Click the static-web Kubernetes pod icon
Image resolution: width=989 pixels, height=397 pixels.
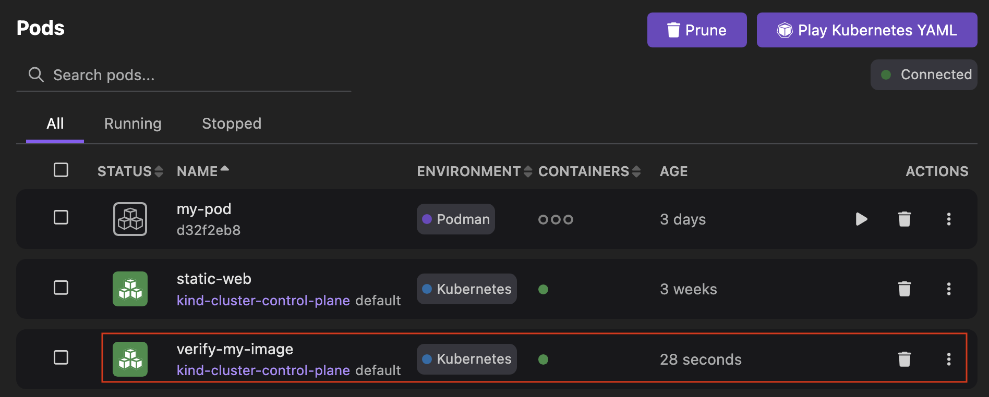coord(130,289)
